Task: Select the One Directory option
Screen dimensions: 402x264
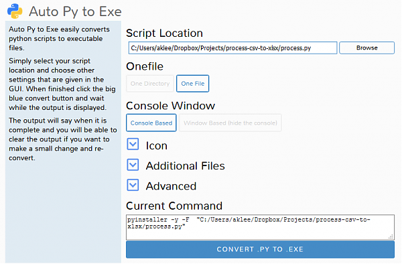Action: pyautogui.click(x=150, y=84)
